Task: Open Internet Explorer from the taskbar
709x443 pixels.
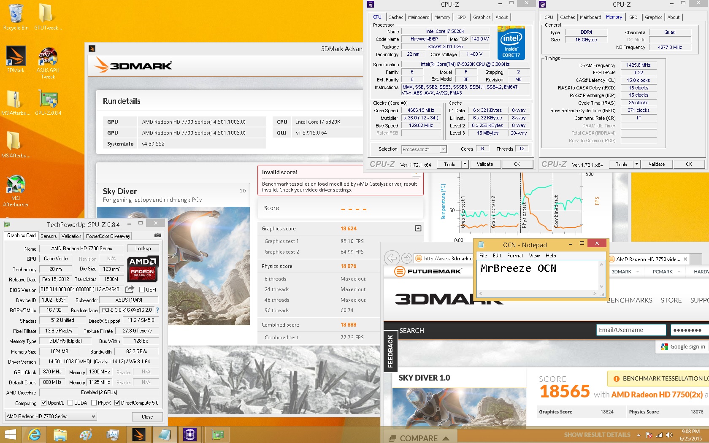Action: pyautogui.click(x=34, y=435)
